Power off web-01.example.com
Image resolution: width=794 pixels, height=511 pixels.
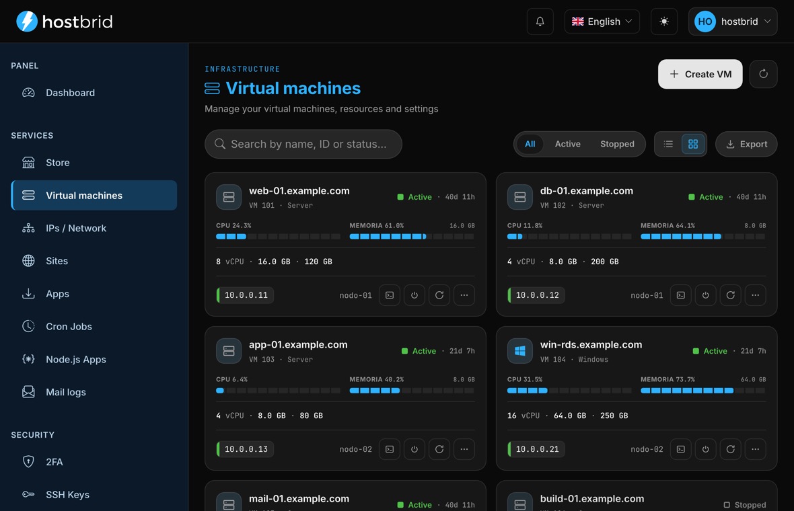pyautogui.click(x=414, y=295)
